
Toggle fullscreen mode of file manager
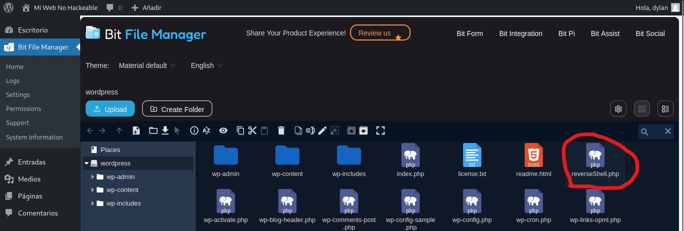click(x=381, y=130)
